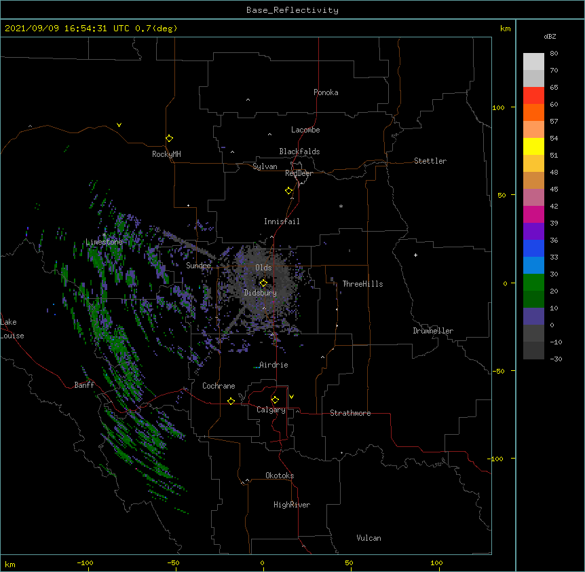Click the yellow 54 dBZ legend swatch

point(533,146)
